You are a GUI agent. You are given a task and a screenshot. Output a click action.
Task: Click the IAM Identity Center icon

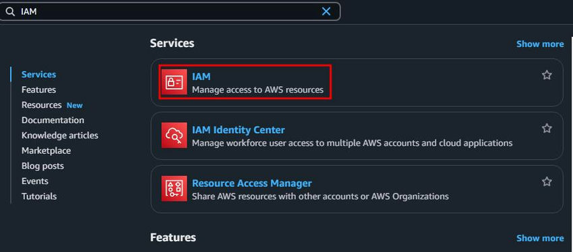tap(174, 135)
